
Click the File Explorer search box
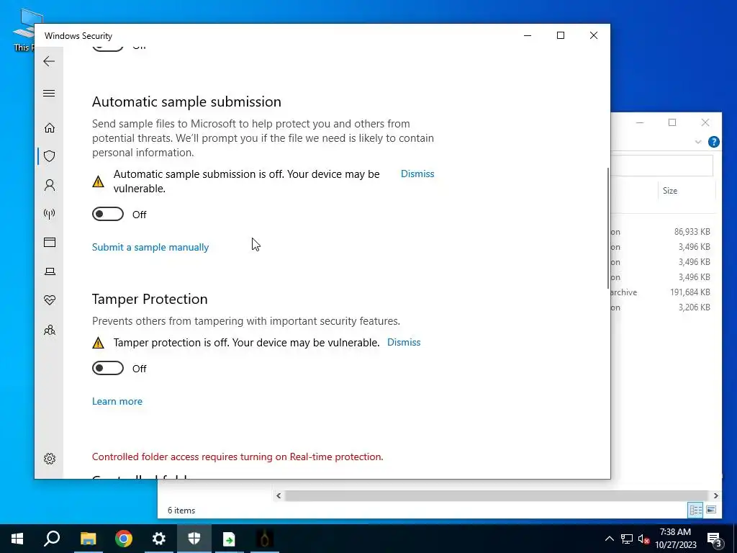point(662,166)
